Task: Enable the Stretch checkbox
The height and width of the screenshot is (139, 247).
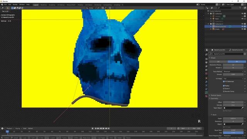Action: coord(224,88)
